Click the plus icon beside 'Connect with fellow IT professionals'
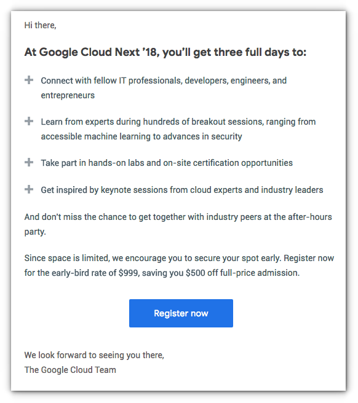This screenshot has width=358, height=403. 29,80
